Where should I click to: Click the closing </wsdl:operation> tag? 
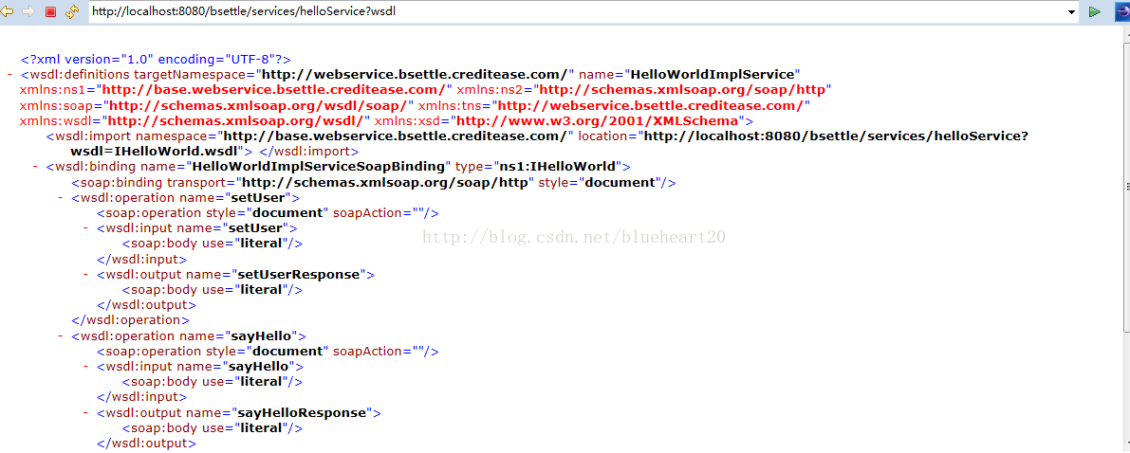[130, 320]
